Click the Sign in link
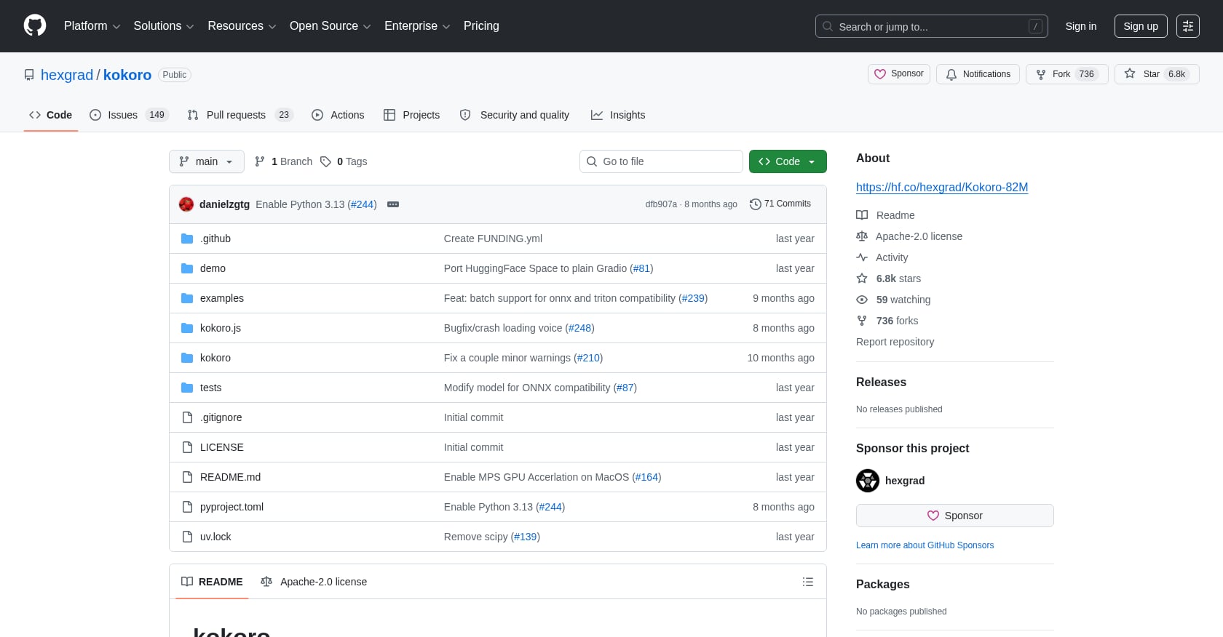The image size is (1223, 637). click(1081, 26)
